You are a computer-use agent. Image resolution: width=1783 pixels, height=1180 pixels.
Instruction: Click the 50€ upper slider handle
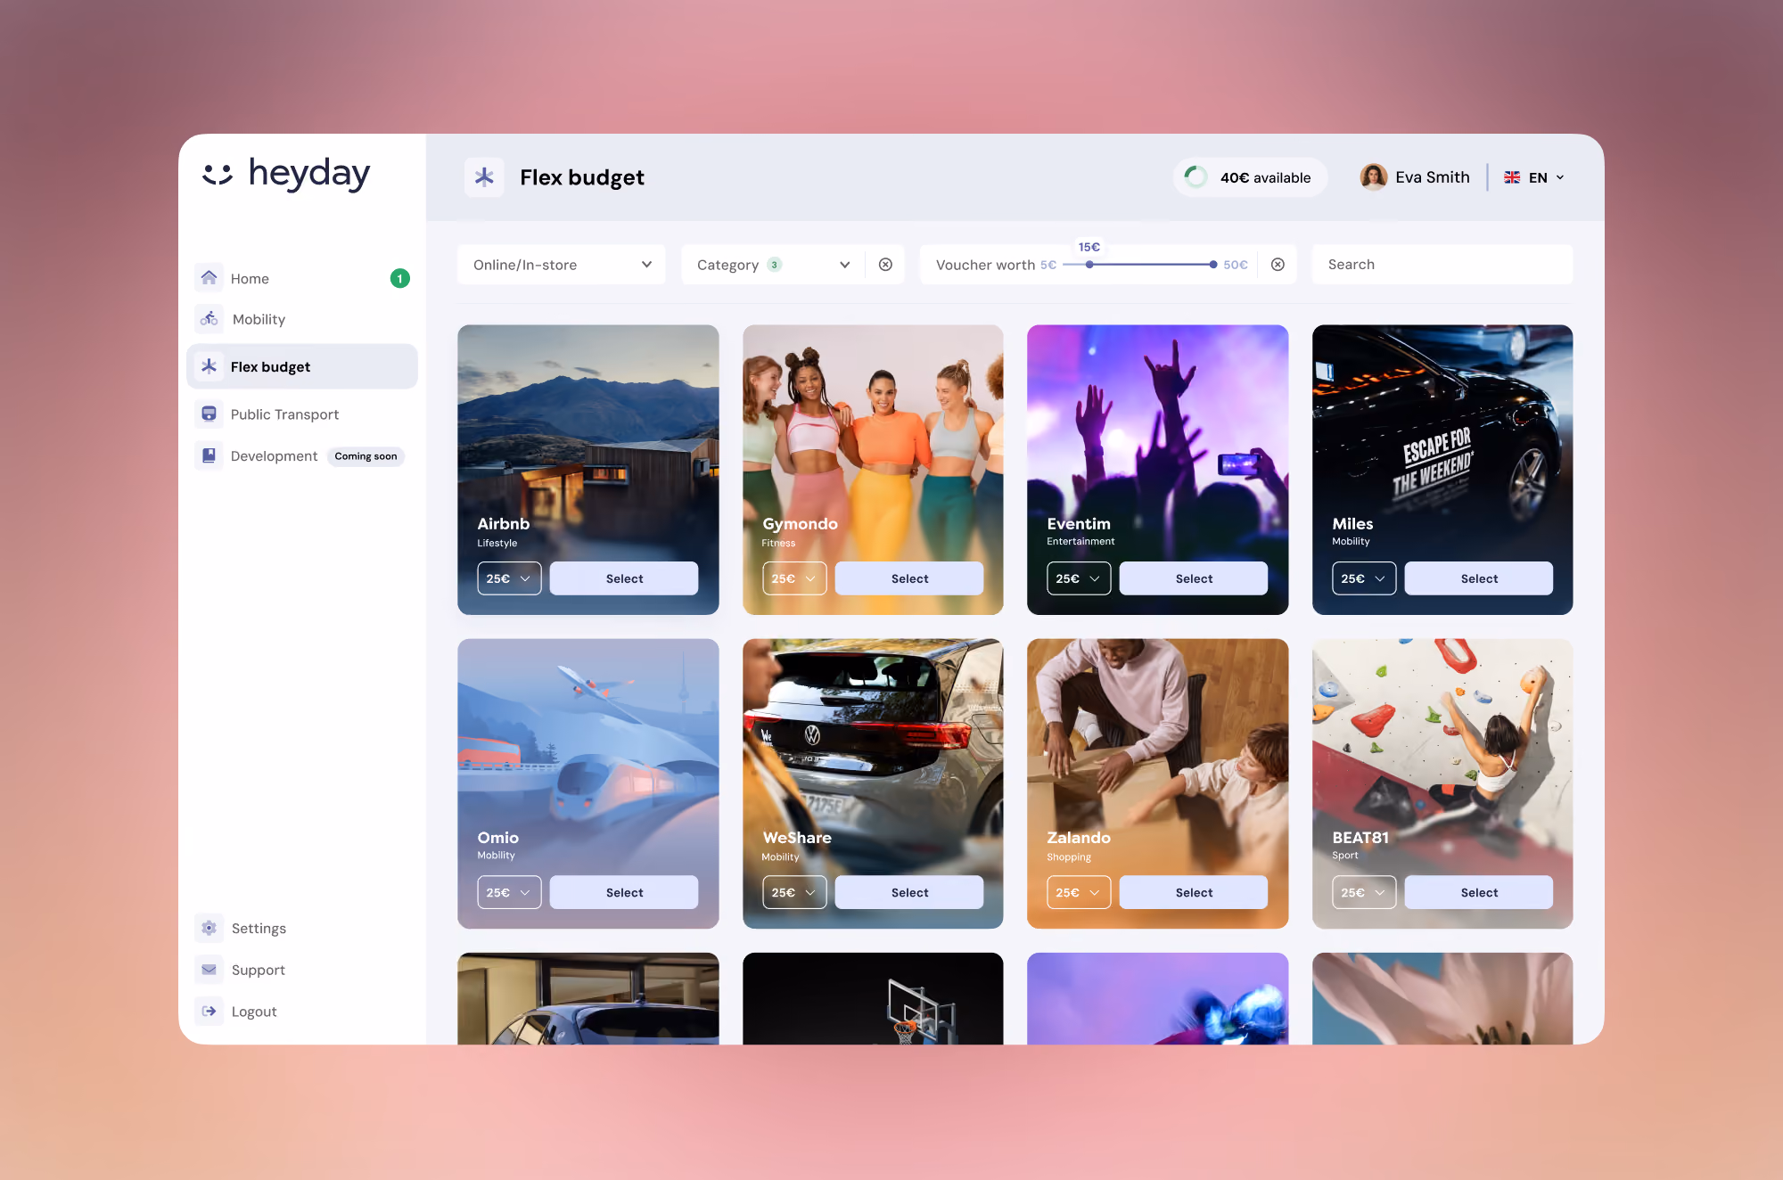pos(1213,265)
